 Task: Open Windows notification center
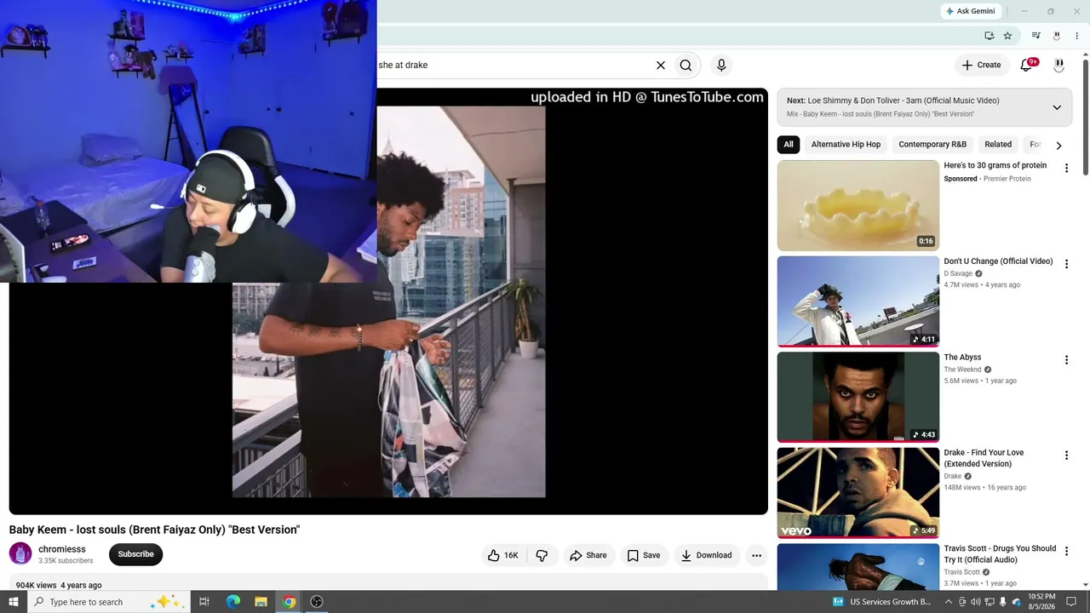point(1072,602)
